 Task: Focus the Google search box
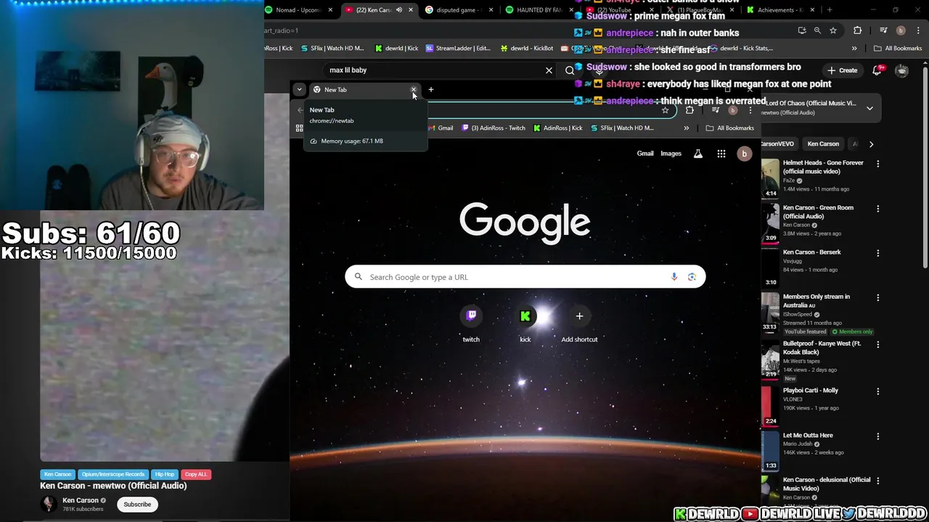(x=525, y=277)
